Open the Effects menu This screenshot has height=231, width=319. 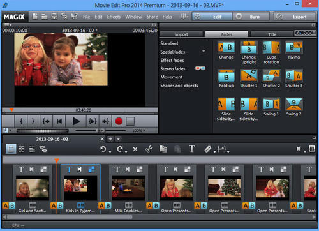[x=114, y=17]
